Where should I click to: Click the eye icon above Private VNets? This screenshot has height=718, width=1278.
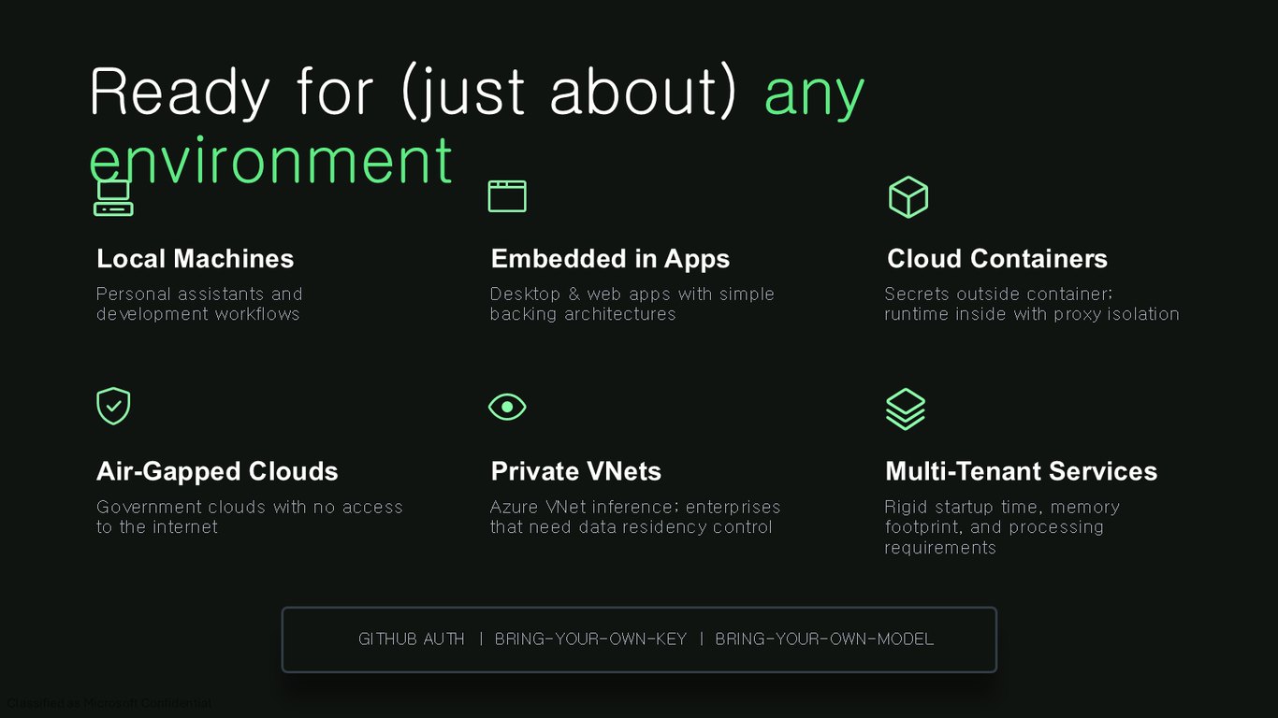[x=507, y=407]
